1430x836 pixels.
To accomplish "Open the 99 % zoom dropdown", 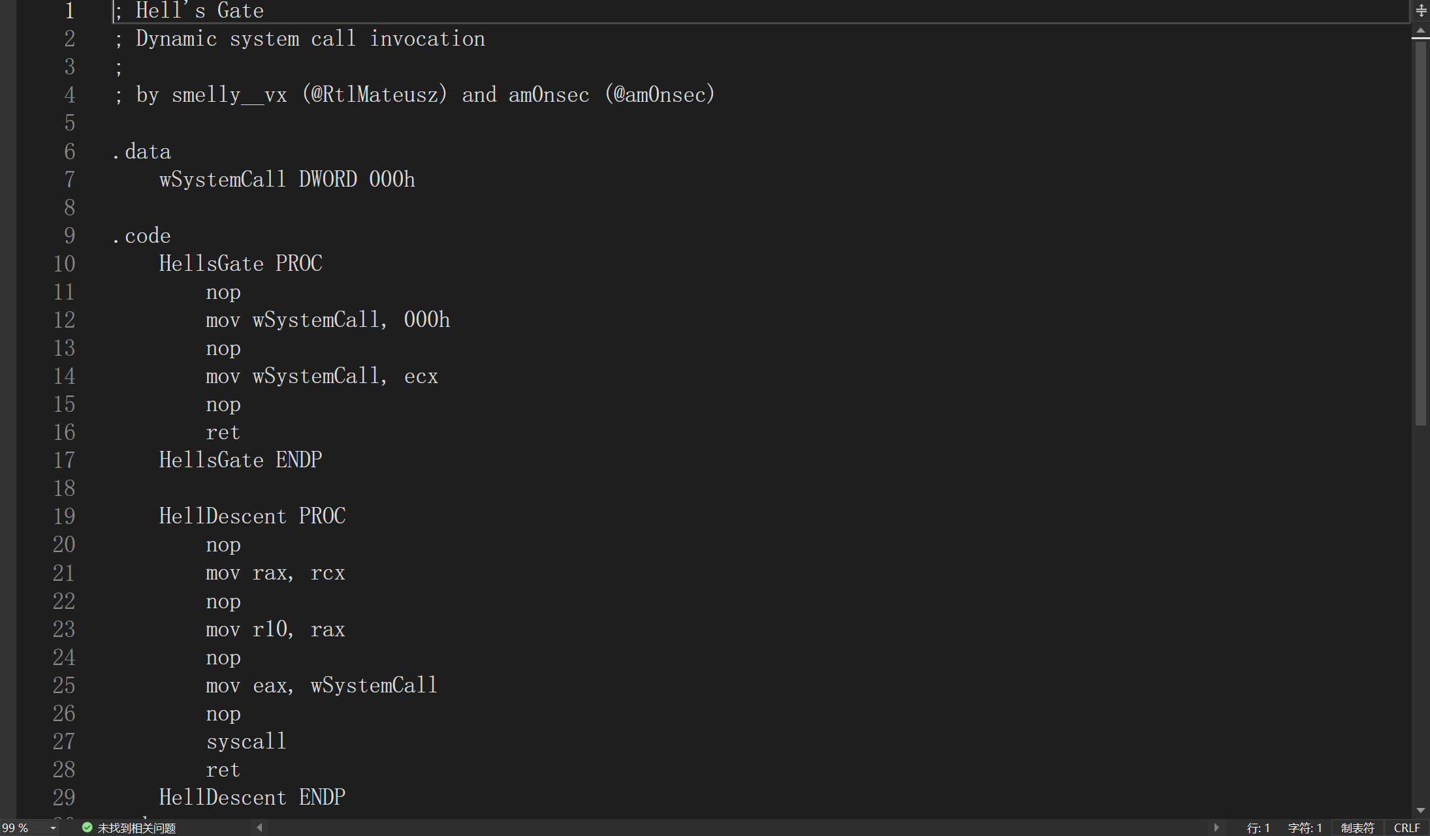I will coord(53,828).
